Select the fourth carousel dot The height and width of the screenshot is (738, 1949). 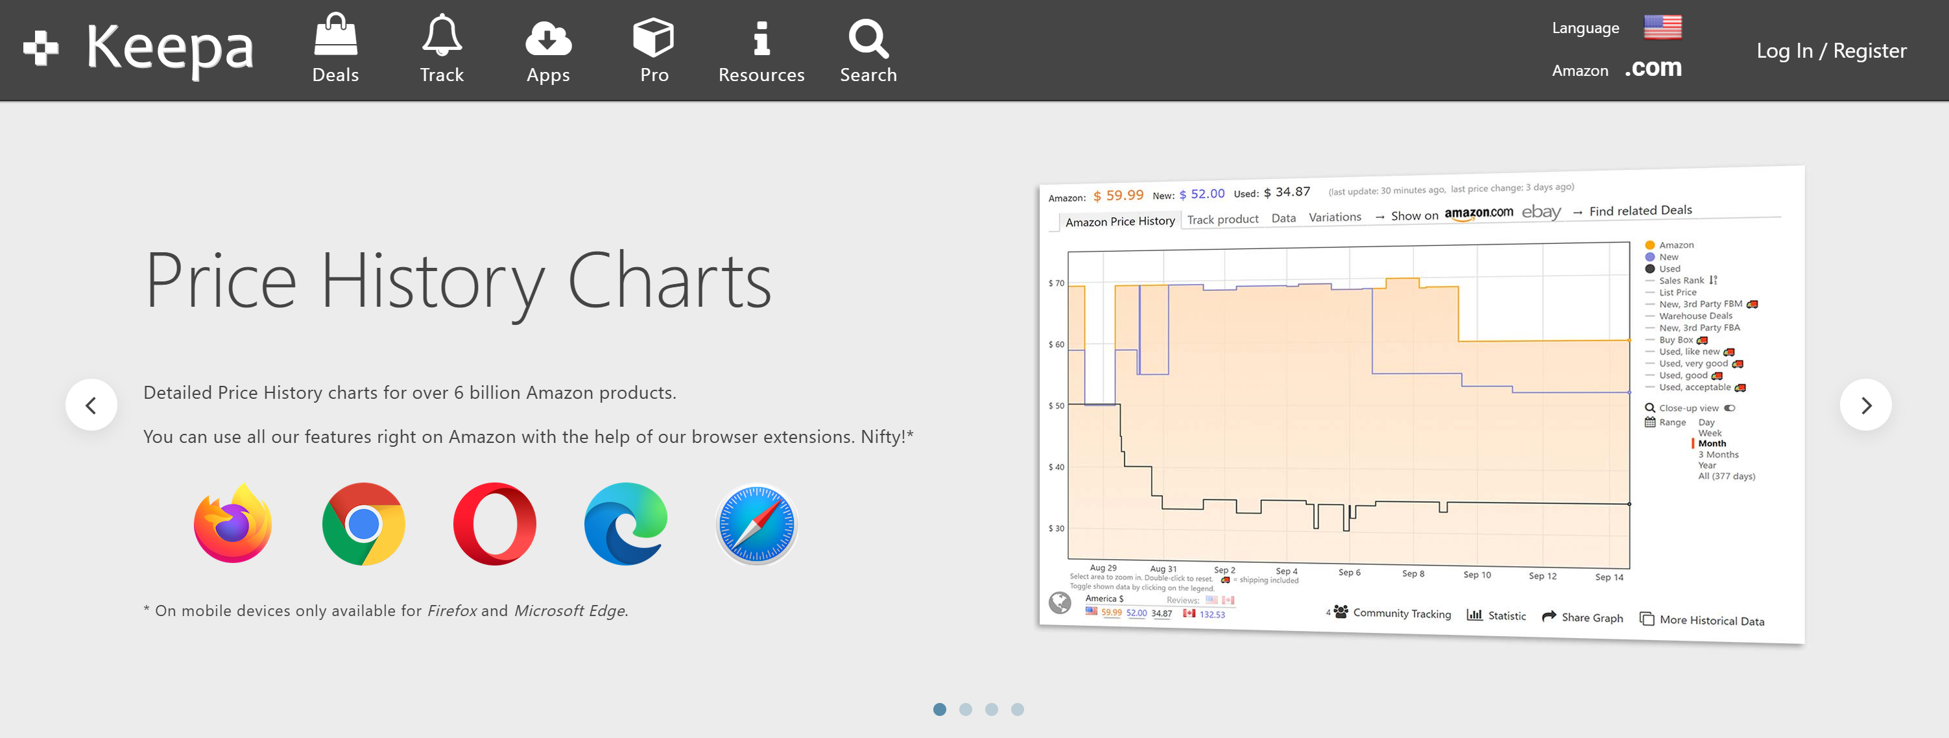click(1018, 709)
